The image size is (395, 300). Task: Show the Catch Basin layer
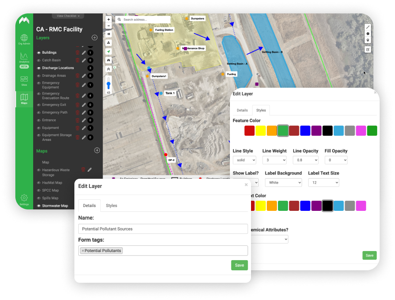pos(39,60)
